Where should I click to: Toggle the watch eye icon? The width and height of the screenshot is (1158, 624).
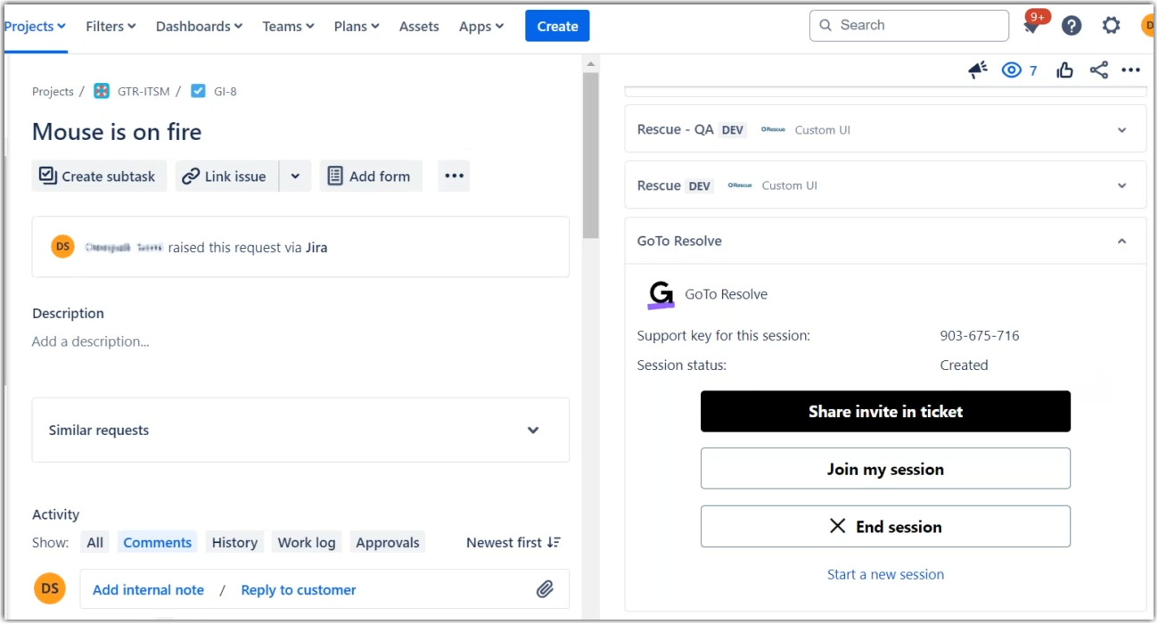pos(1011,70)
